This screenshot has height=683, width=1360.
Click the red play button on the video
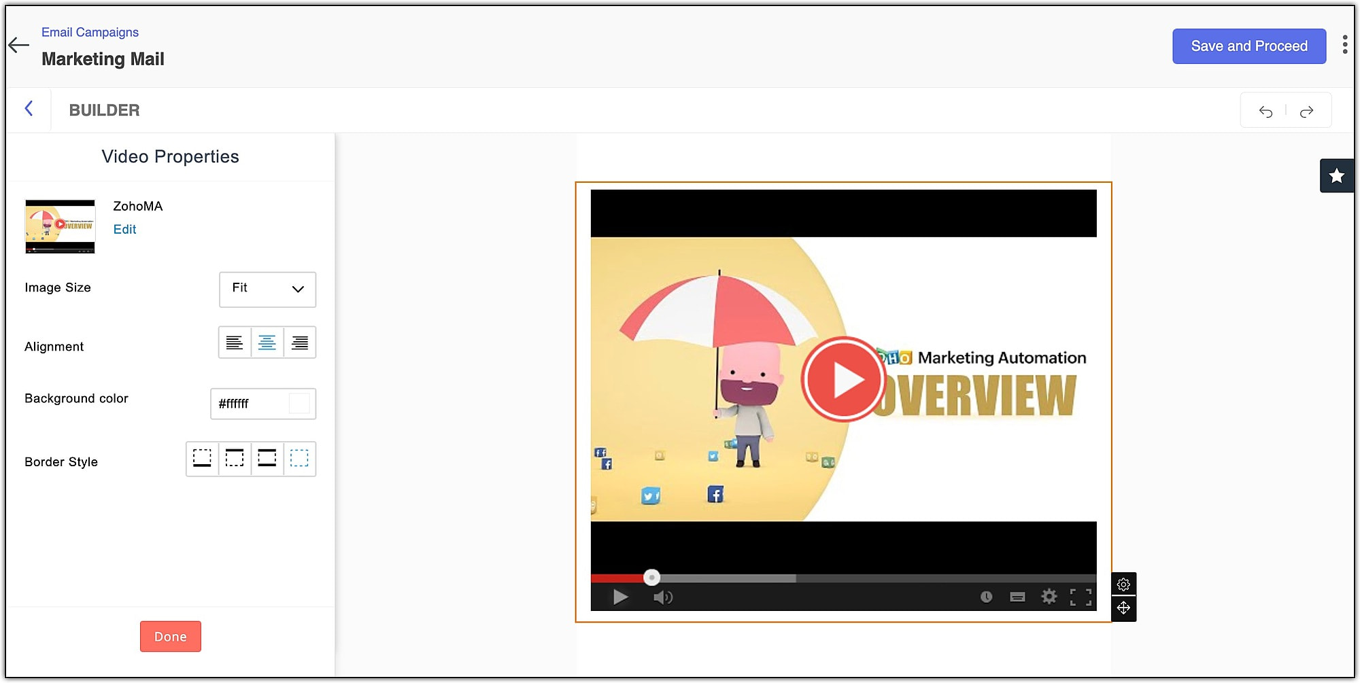tap(844, 379)
